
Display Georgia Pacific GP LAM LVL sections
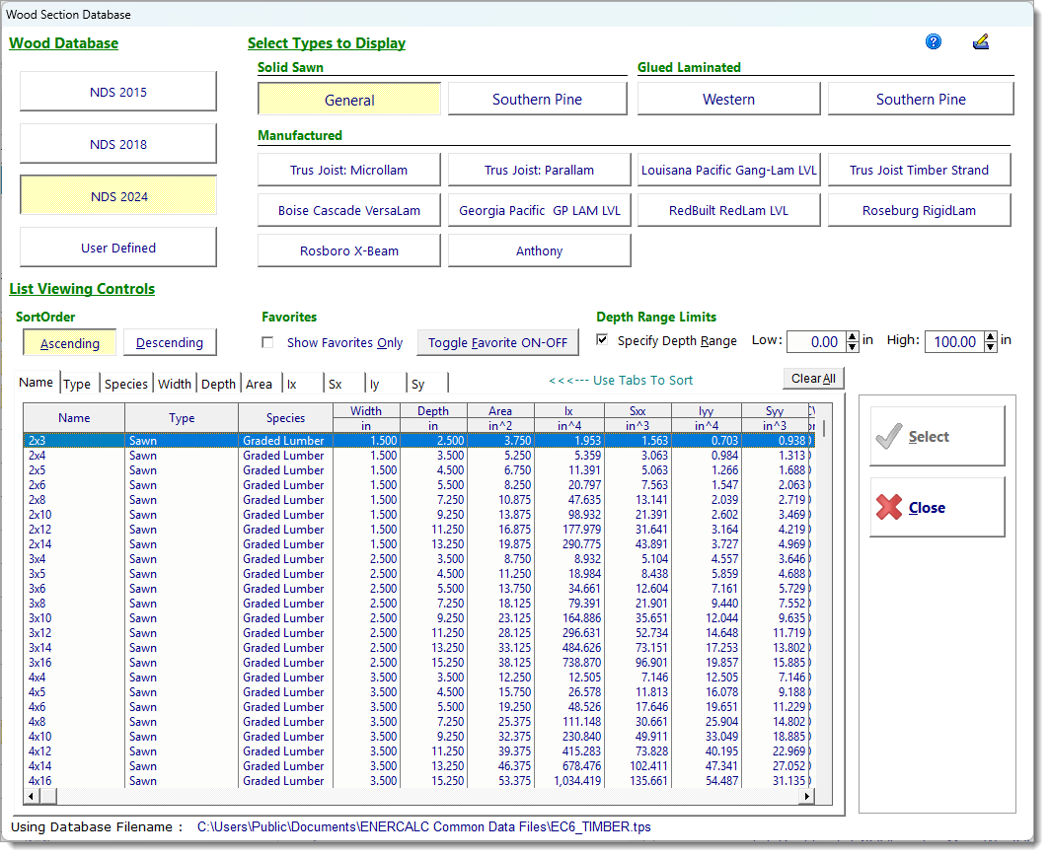point(539,211)
